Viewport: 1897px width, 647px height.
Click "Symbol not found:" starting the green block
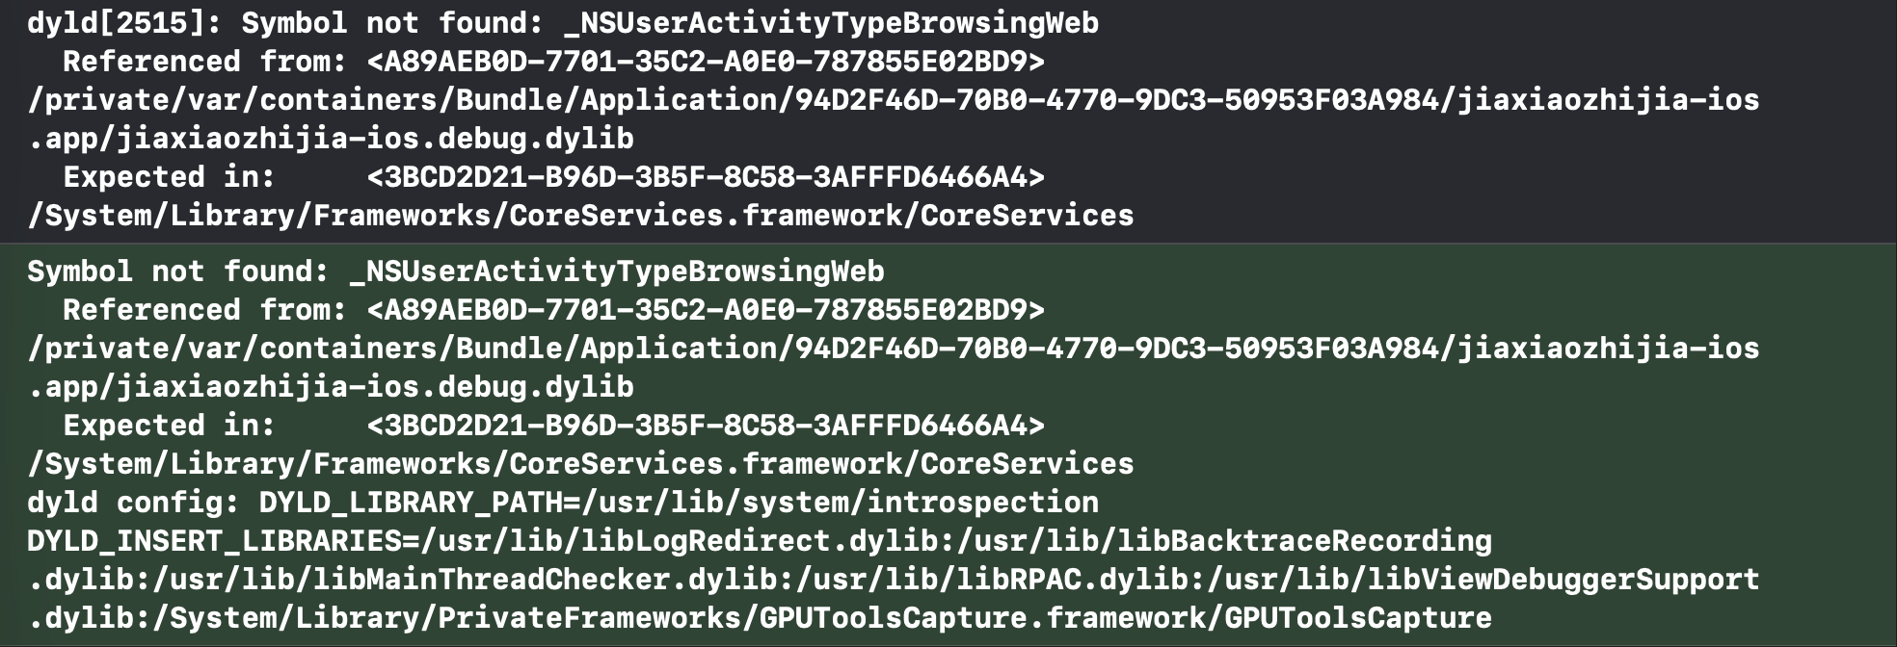pos(177,272)
